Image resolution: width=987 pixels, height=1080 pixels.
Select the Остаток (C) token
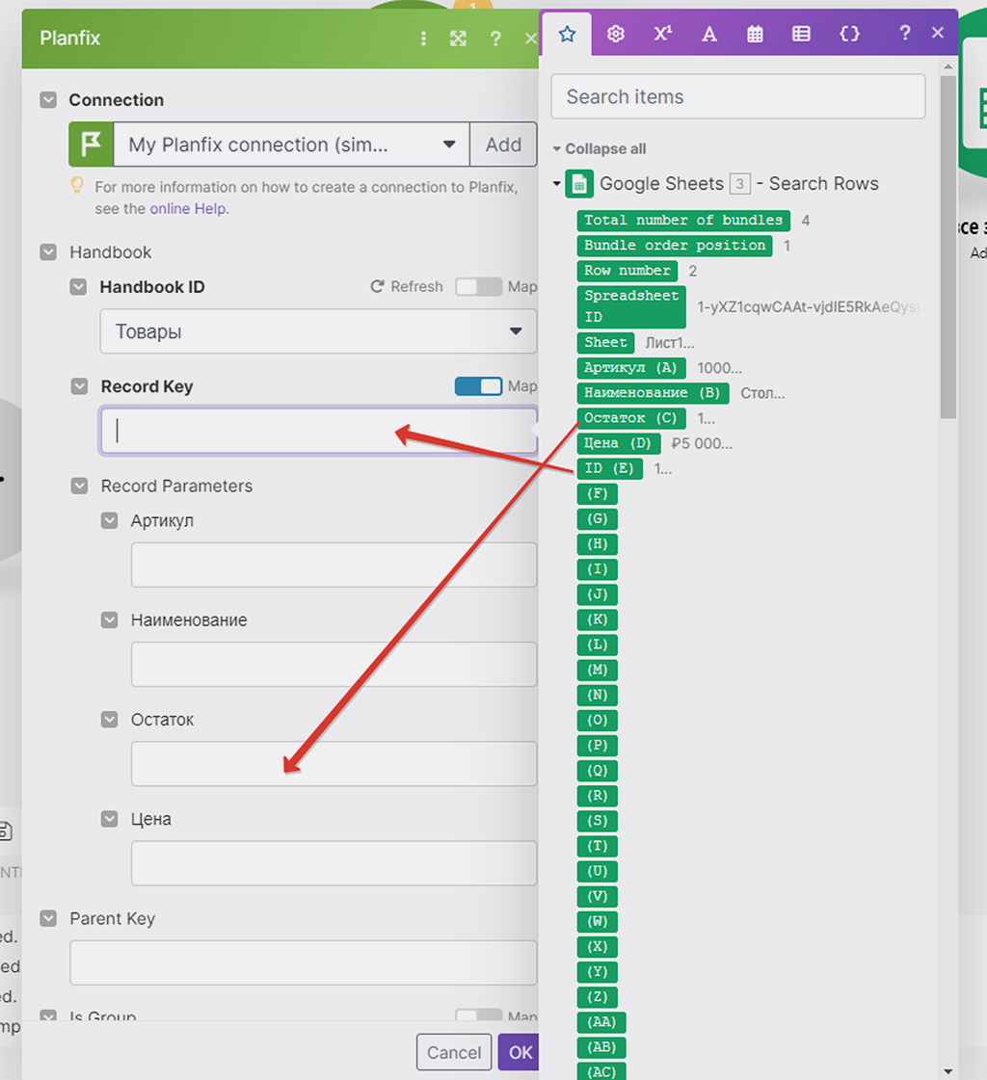pos(631,418)
